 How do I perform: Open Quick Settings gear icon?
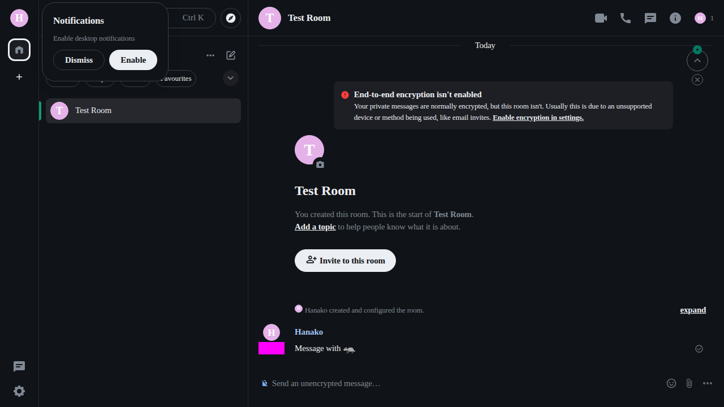click(19, 391)
